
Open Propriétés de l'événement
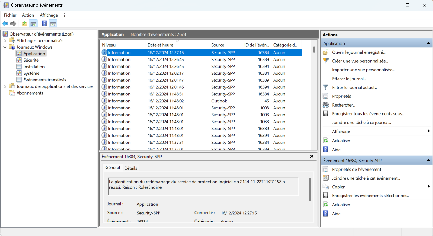(x=356, y=169)
